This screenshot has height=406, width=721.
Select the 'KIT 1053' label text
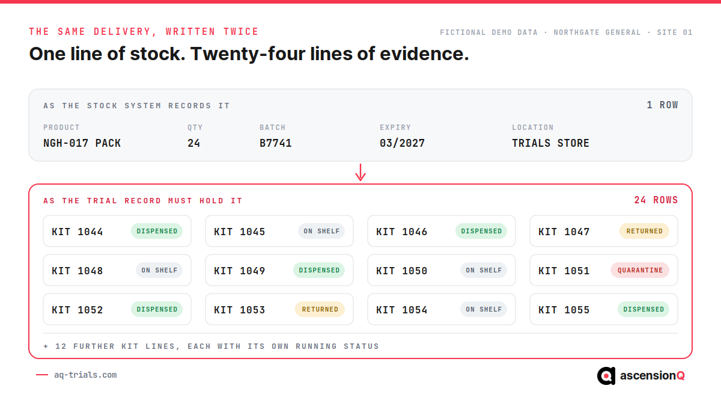pyautogui.click(x=240, y=310)
